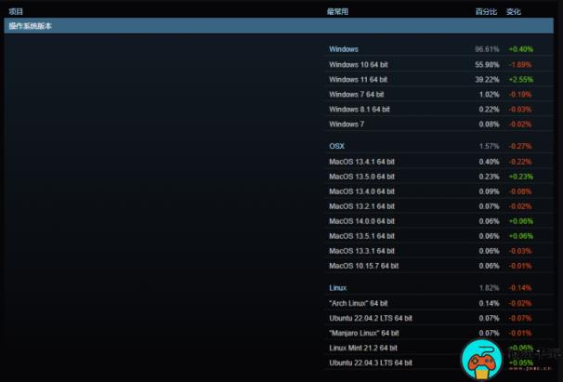
Task: Click the MacOS 10.15.7 64 bit row
Action: pyautogui.click(x=439, y=266)
